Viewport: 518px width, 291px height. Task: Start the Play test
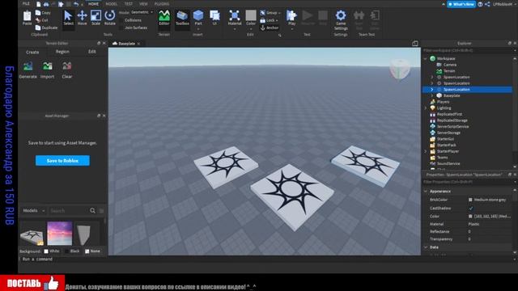(x=291, y=18)
